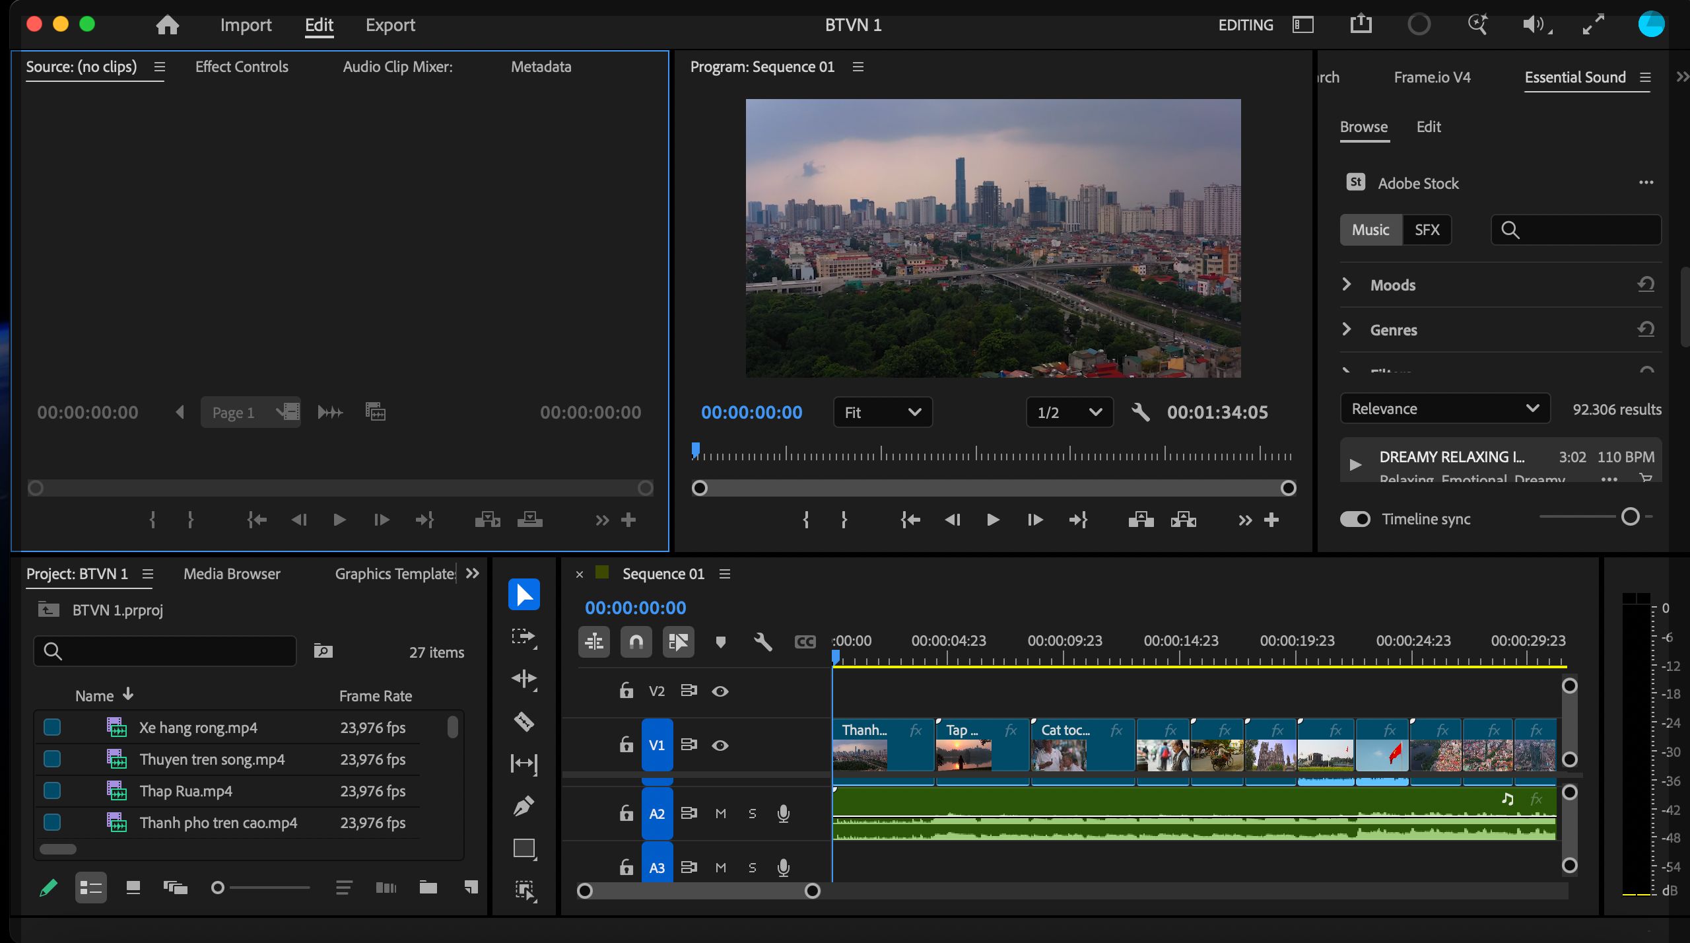The image size is (1690, 943).
Task: Select the Razor tool
Action: pyautogui.click(x=524, y=721)
